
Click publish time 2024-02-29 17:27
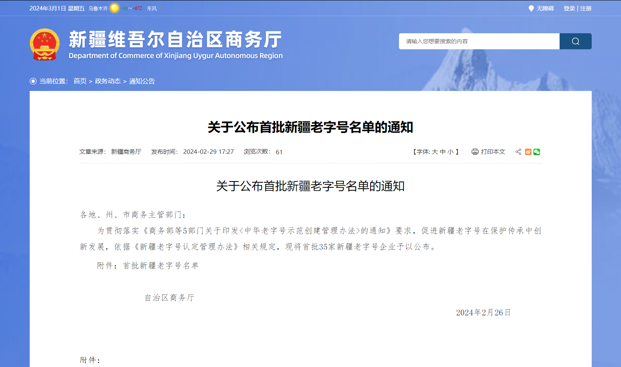click(208, 152)
